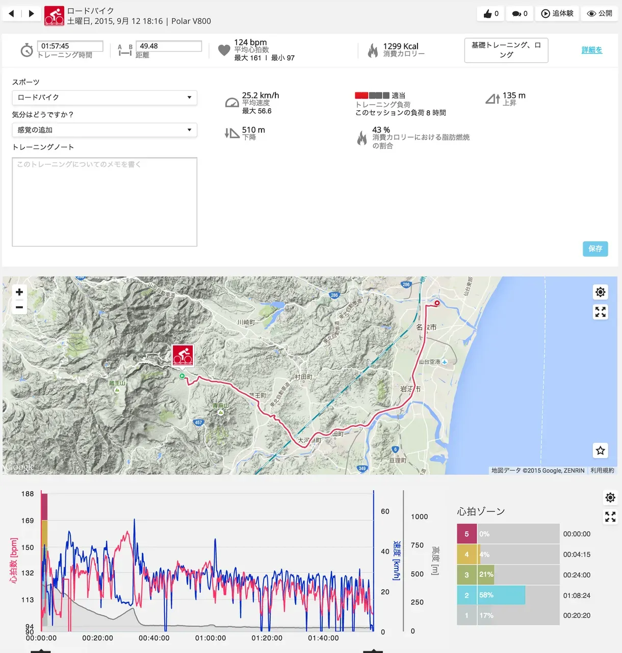Open the map settings gear icon
The width and height of the screenshot is (622, 653).
[600, 292]
